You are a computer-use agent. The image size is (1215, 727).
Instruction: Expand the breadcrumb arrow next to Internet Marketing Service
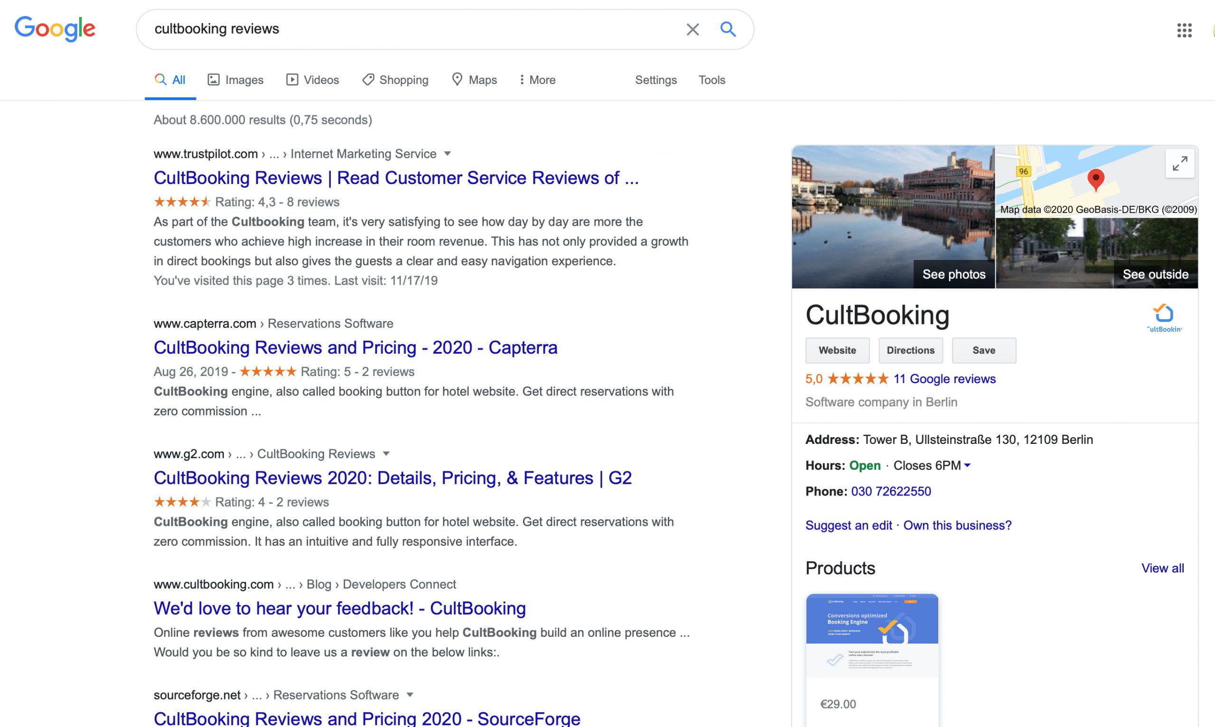[448, 153]
